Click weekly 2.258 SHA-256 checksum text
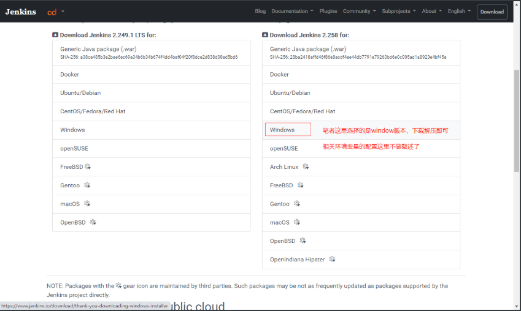The width and height of the screenshot is (521, 311). tap(358, 57)
